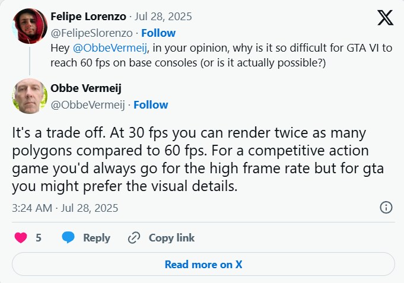Open Obbe Vermeij's profile picture
The image size is (404, 283).
30,96
